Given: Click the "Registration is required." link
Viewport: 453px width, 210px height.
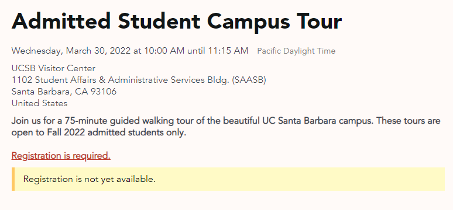Looking at the screenshot, I should pos(61,156).
